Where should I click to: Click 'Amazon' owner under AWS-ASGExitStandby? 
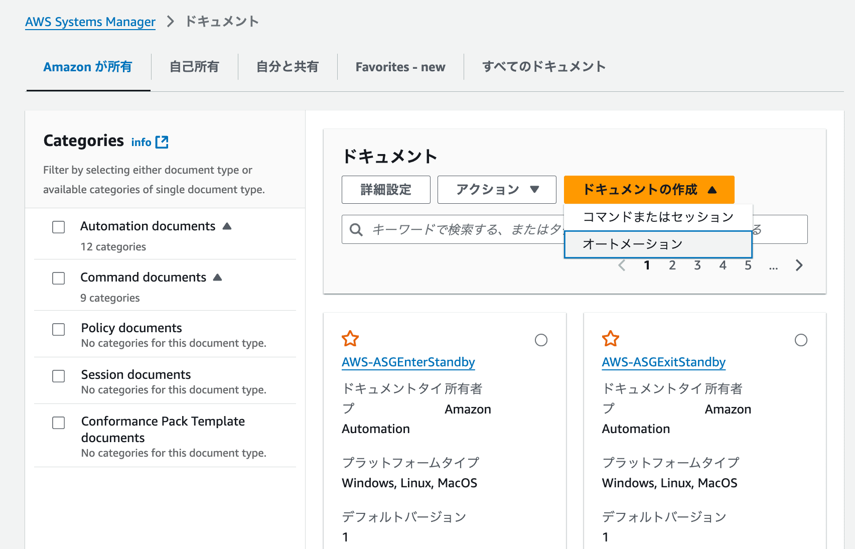pyautogui.click(x=728, y=409)
